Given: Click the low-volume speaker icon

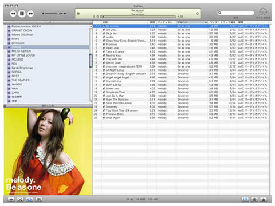Looking at the screenshot, I should point(43,13).
